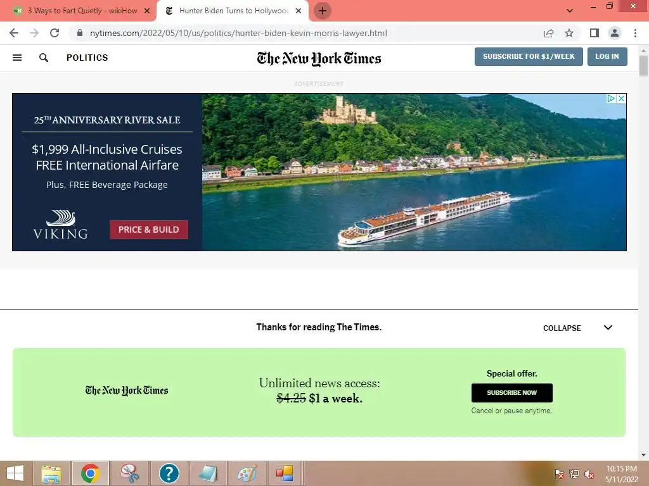Click the Viking logo in ad

coord(60,225)
